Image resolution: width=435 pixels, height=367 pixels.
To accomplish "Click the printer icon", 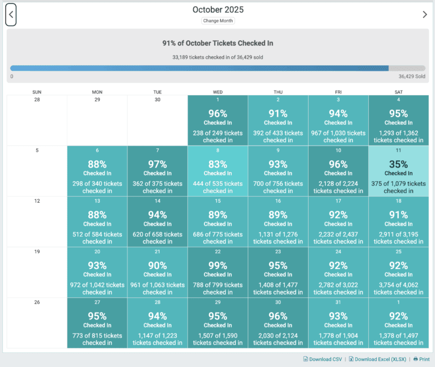I will [416, 359].
